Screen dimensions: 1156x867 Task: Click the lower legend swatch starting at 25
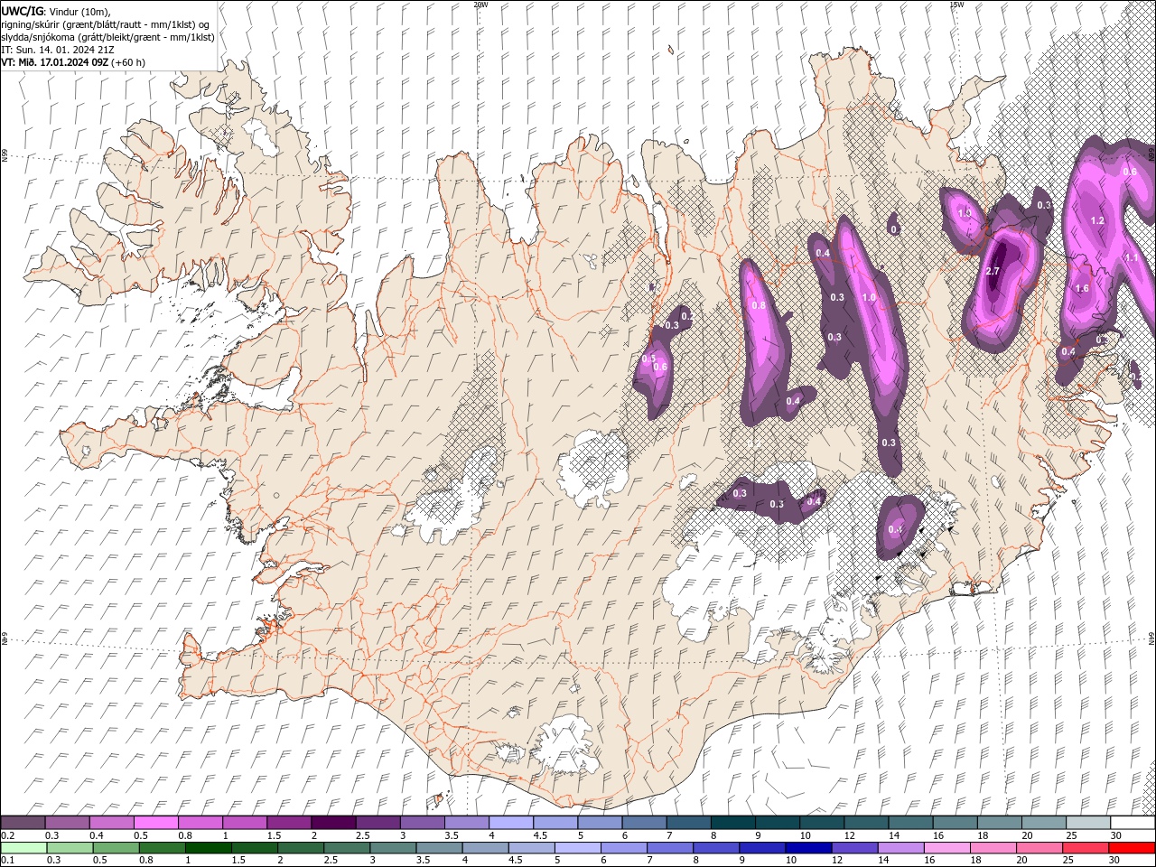click(1086, 848)
